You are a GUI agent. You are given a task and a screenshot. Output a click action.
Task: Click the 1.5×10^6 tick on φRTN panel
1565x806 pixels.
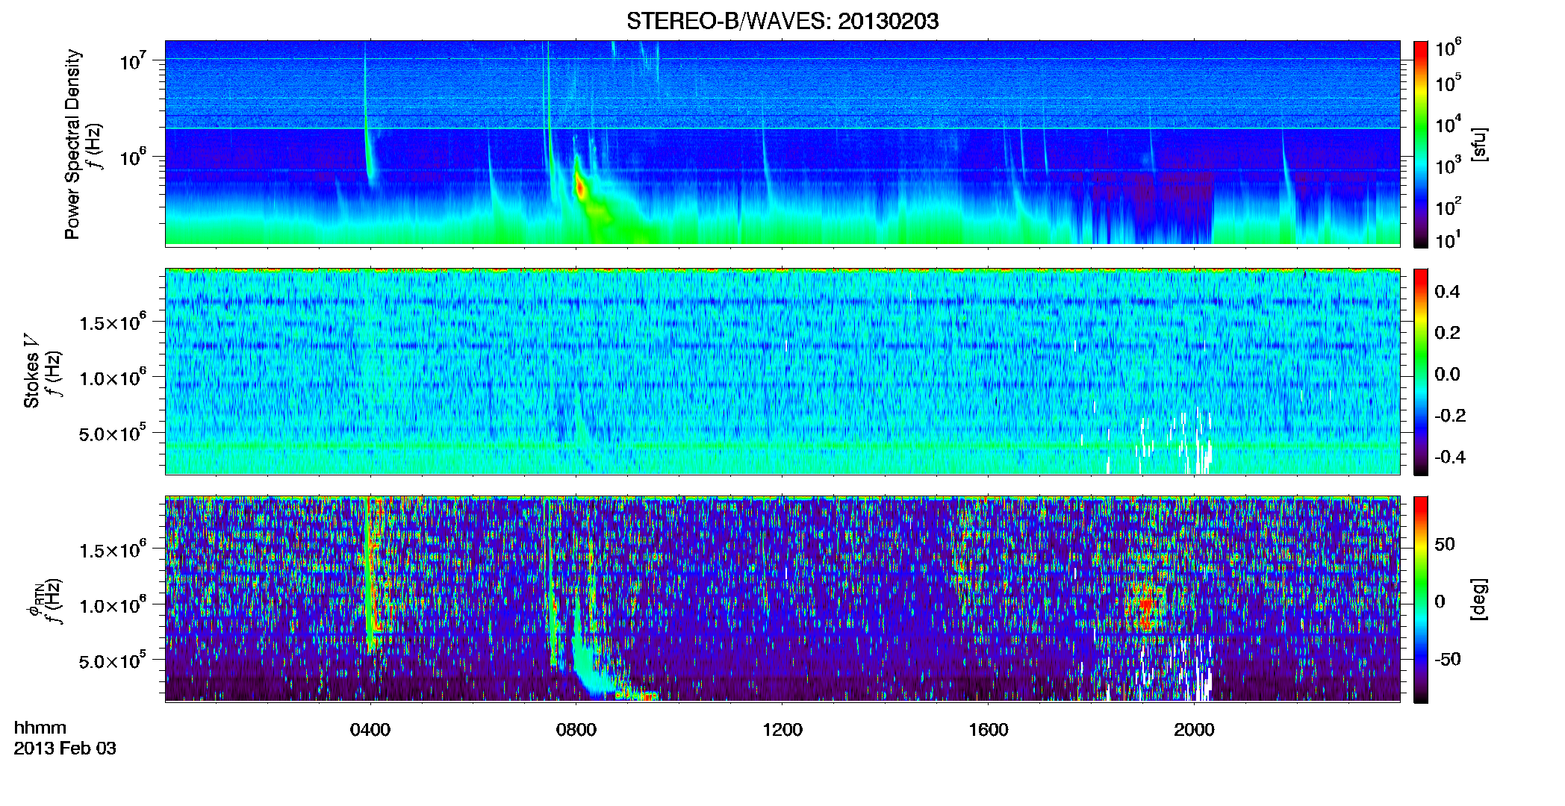tap(113, 550)
